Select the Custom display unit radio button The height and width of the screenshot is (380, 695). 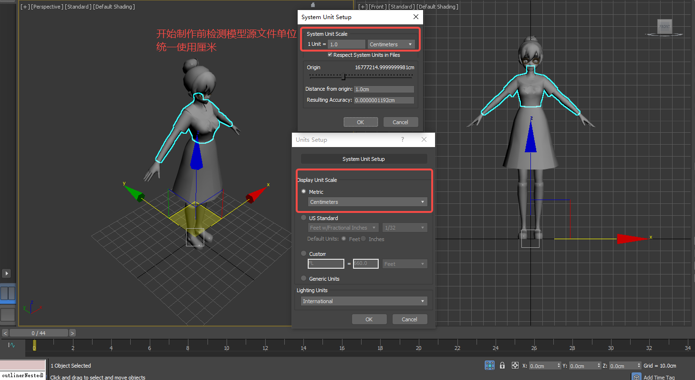[x=304, y=253]
